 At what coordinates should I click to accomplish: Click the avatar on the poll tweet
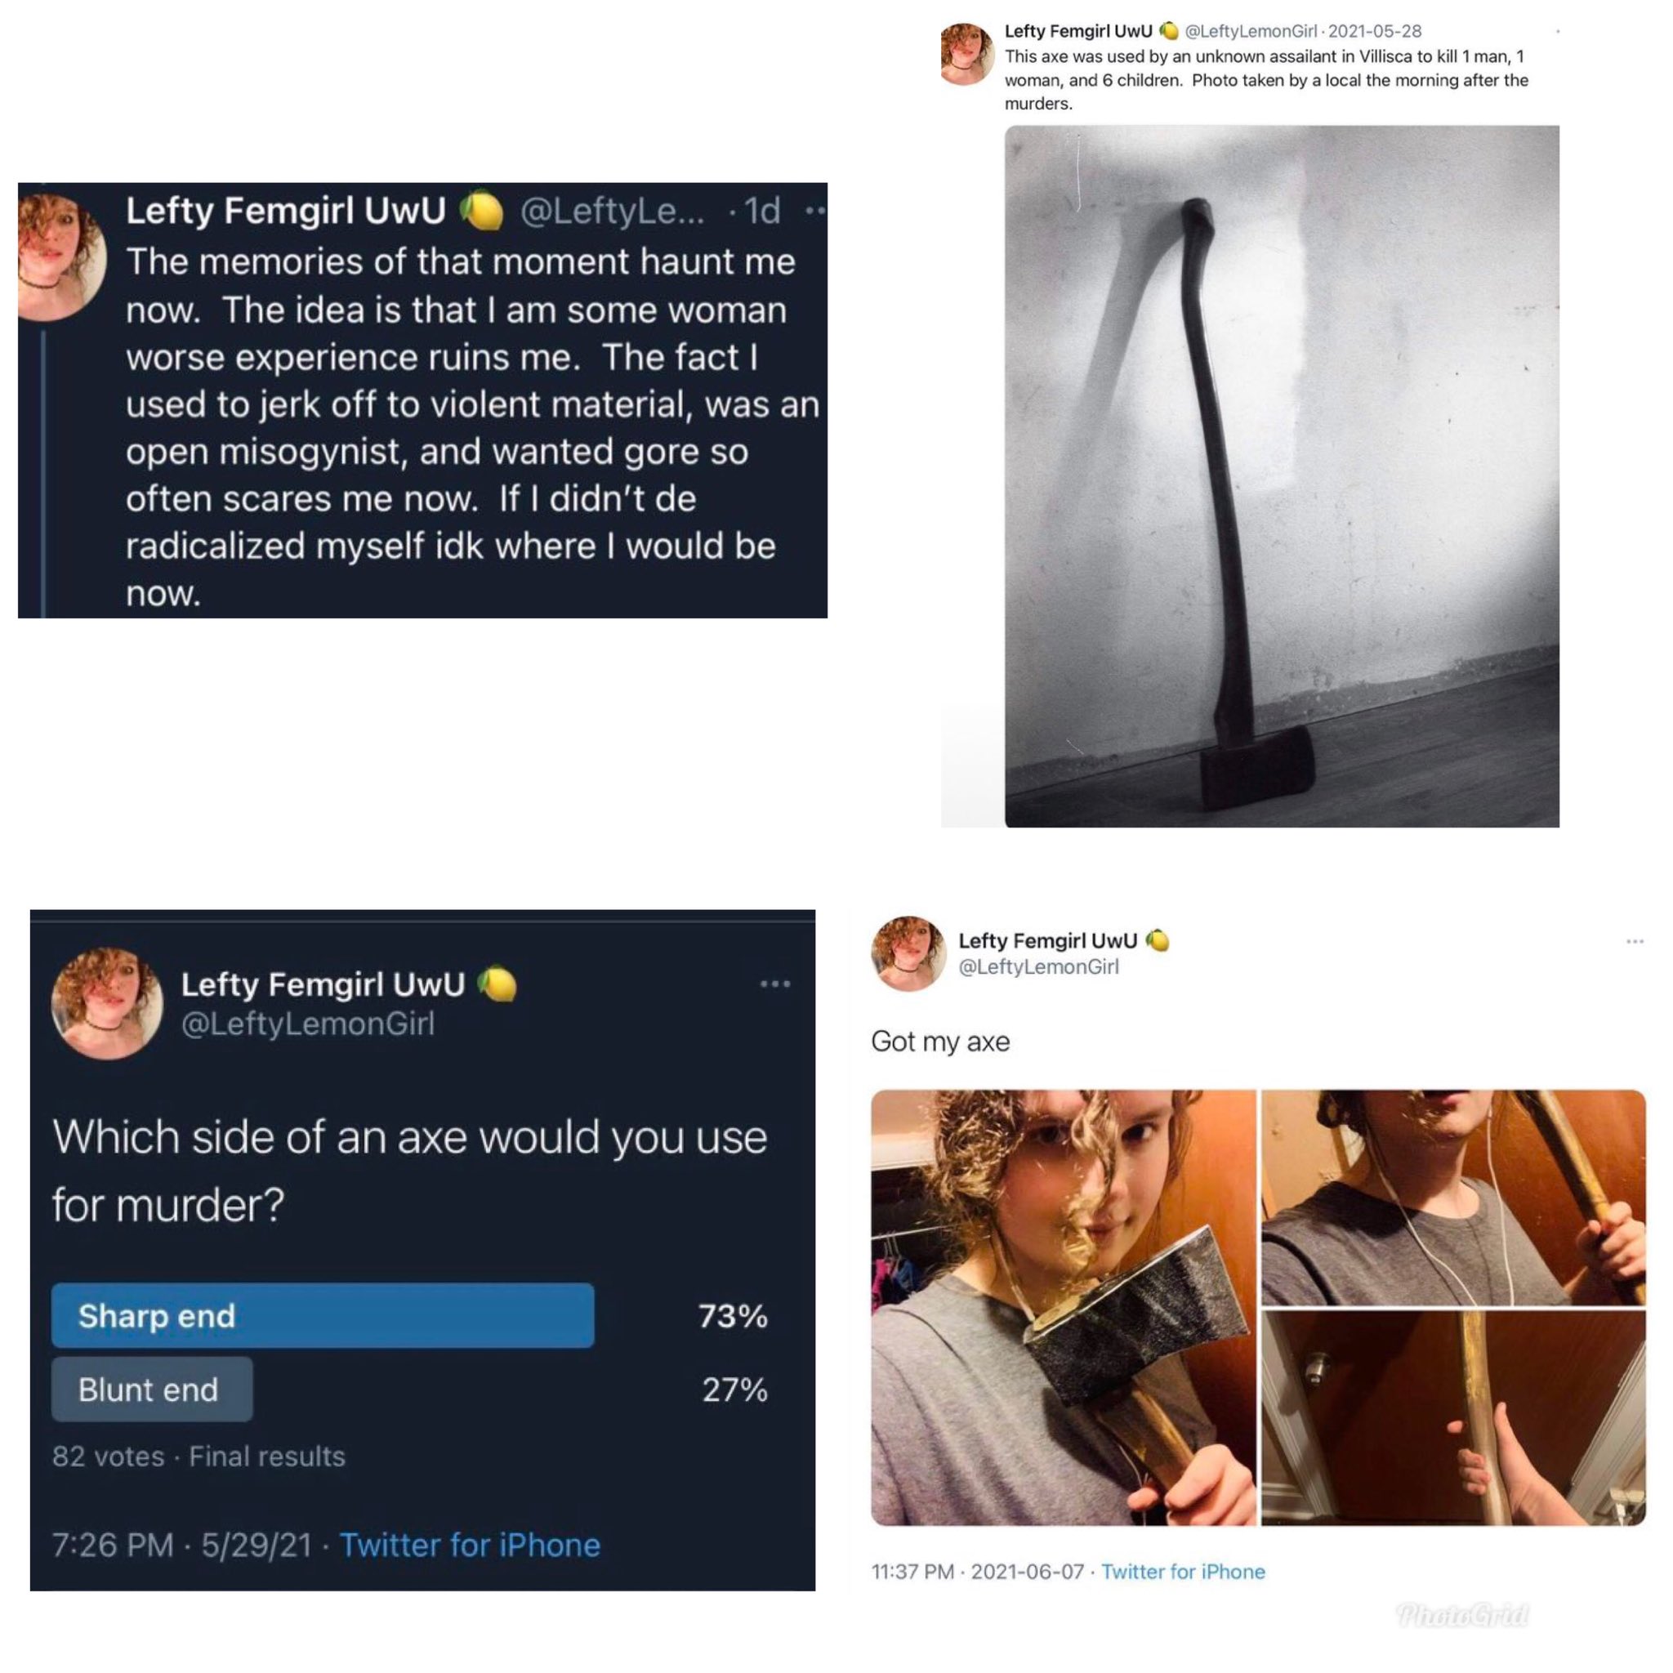click(107, 1004)
